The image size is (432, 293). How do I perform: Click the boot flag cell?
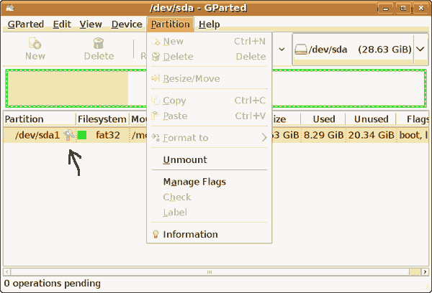(413, 135)
